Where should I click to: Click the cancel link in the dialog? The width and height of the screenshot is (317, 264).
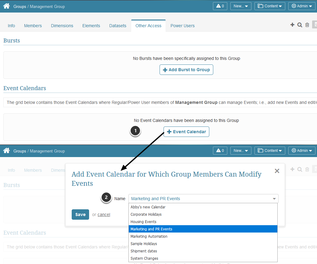[x=104, y=215]
